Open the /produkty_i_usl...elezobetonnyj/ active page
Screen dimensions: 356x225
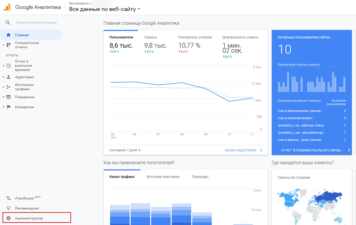point(301,133)
